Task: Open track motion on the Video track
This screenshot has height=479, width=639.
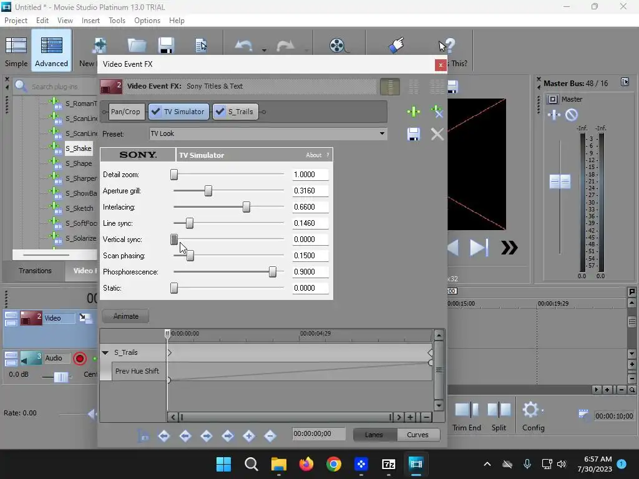Action: coord(85,318)
